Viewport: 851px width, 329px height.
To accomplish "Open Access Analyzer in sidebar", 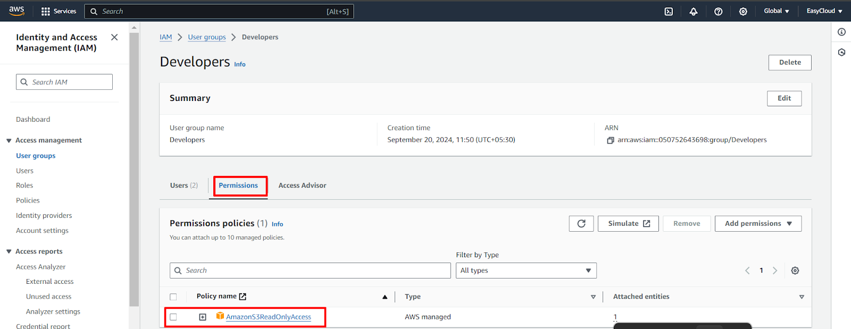I will (x=40, y=267).
